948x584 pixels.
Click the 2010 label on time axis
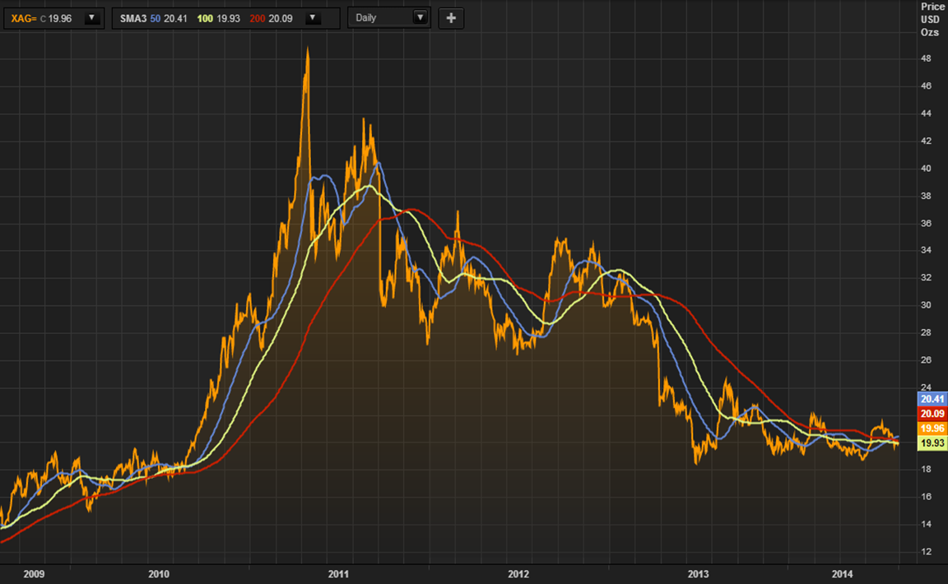159,574
